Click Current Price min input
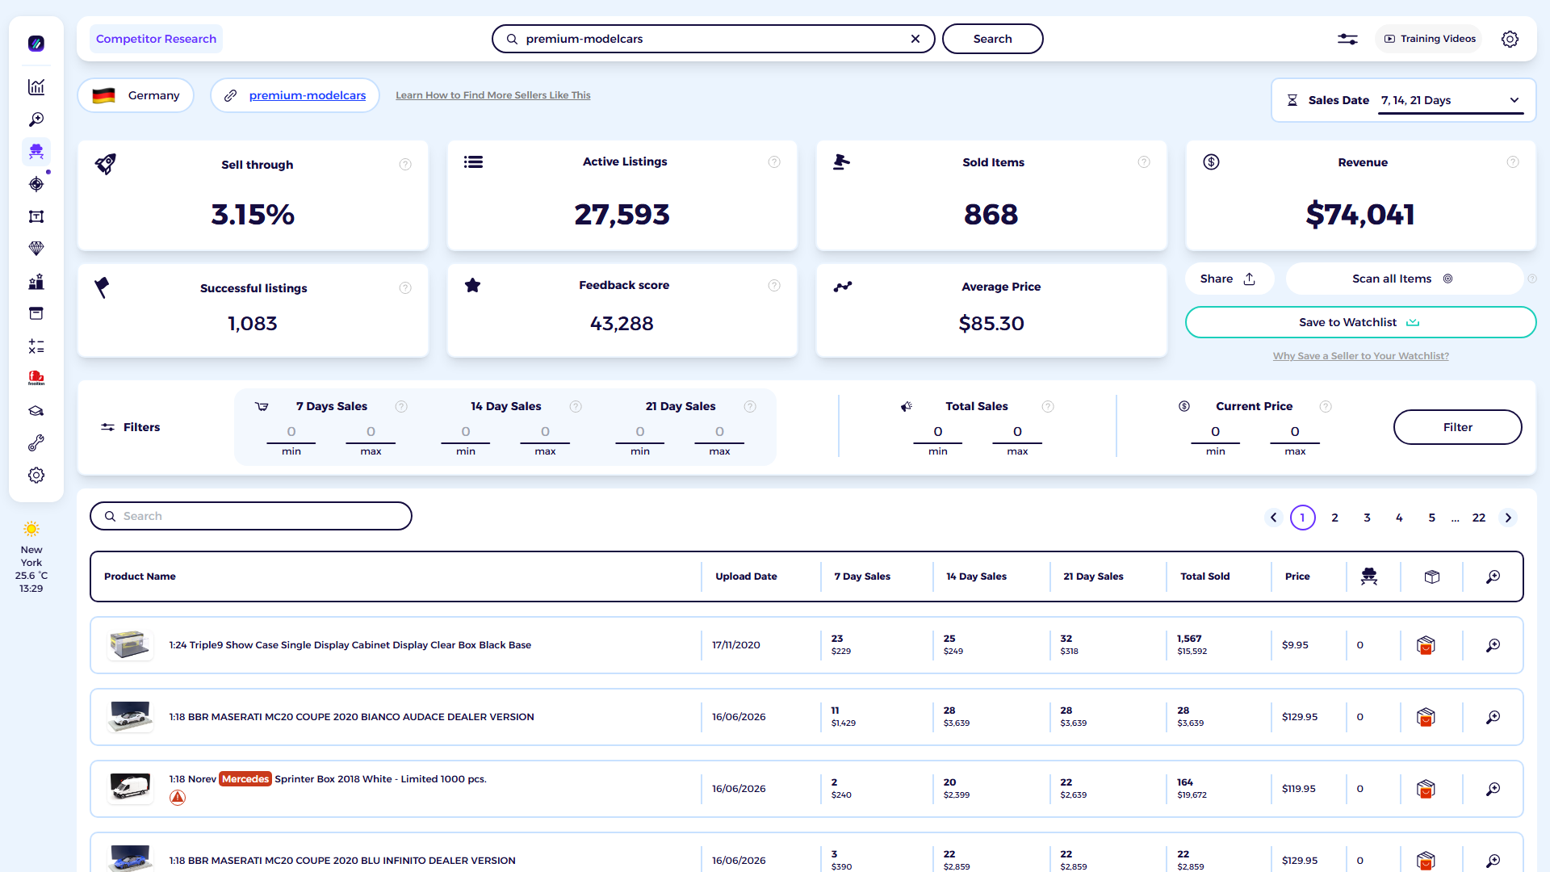The height and width of the screenshot is (872, 1550). point(1215,432)
